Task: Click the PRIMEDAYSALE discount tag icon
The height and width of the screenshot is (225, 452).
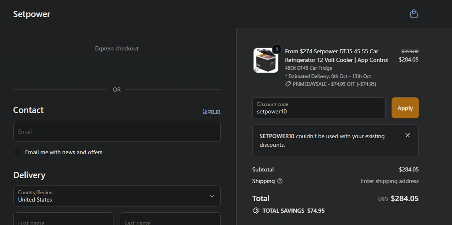Action: [x=288, y=84]
